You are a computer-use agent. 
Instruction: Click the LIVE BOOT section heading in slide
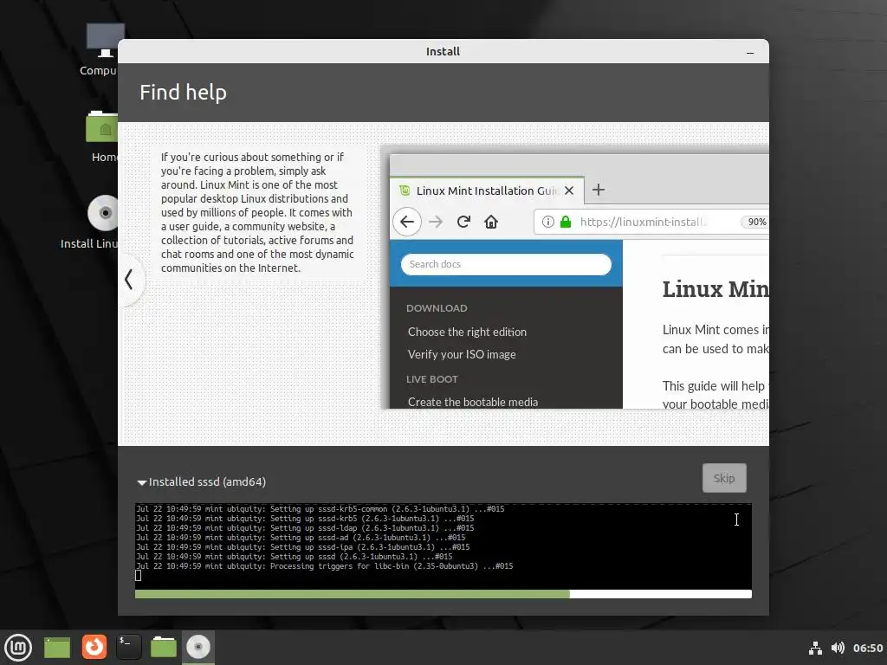(432, 379)
